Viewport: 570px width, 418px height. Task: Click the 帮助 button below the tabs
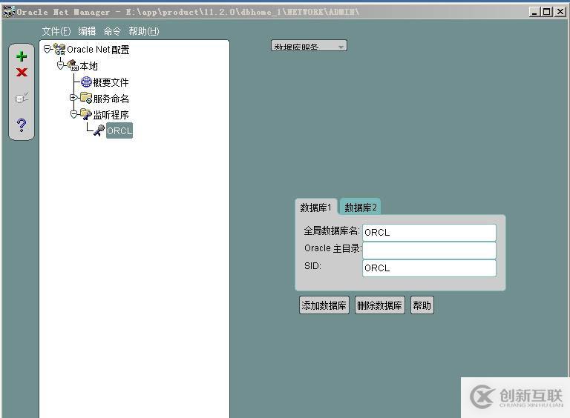(422, 305)
